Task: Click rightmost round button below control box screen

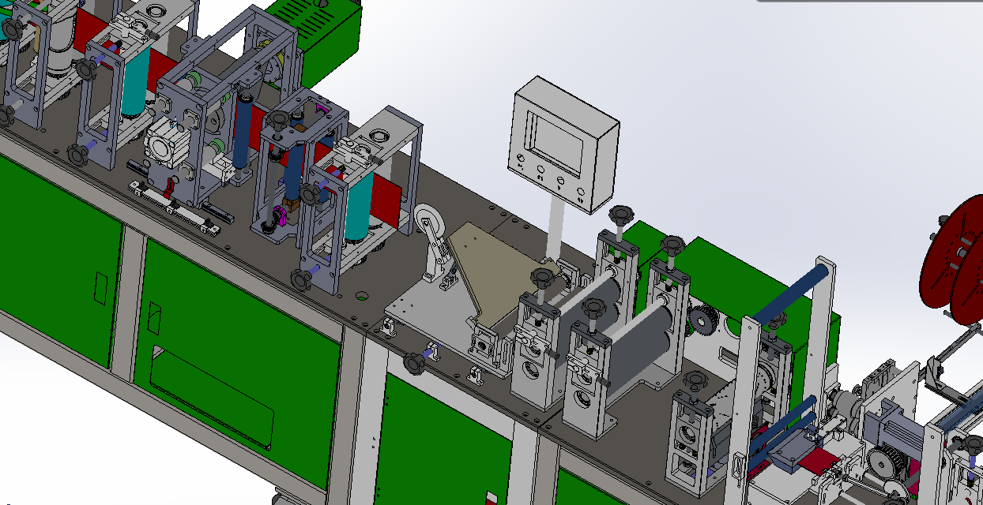Action: point(581,190)
